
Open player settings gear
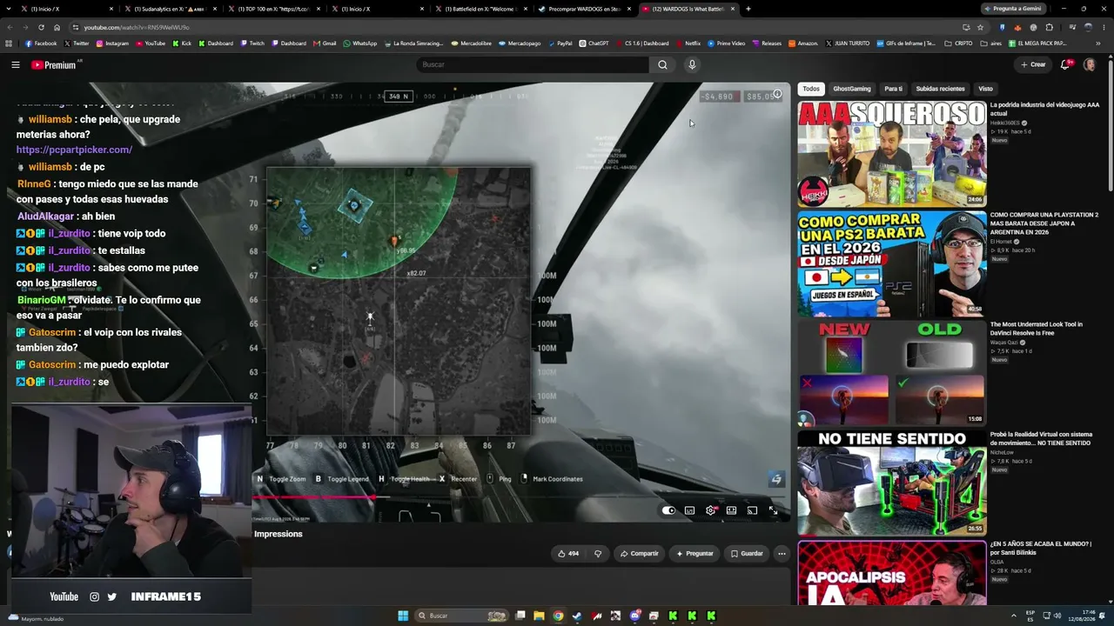point(710,510)
